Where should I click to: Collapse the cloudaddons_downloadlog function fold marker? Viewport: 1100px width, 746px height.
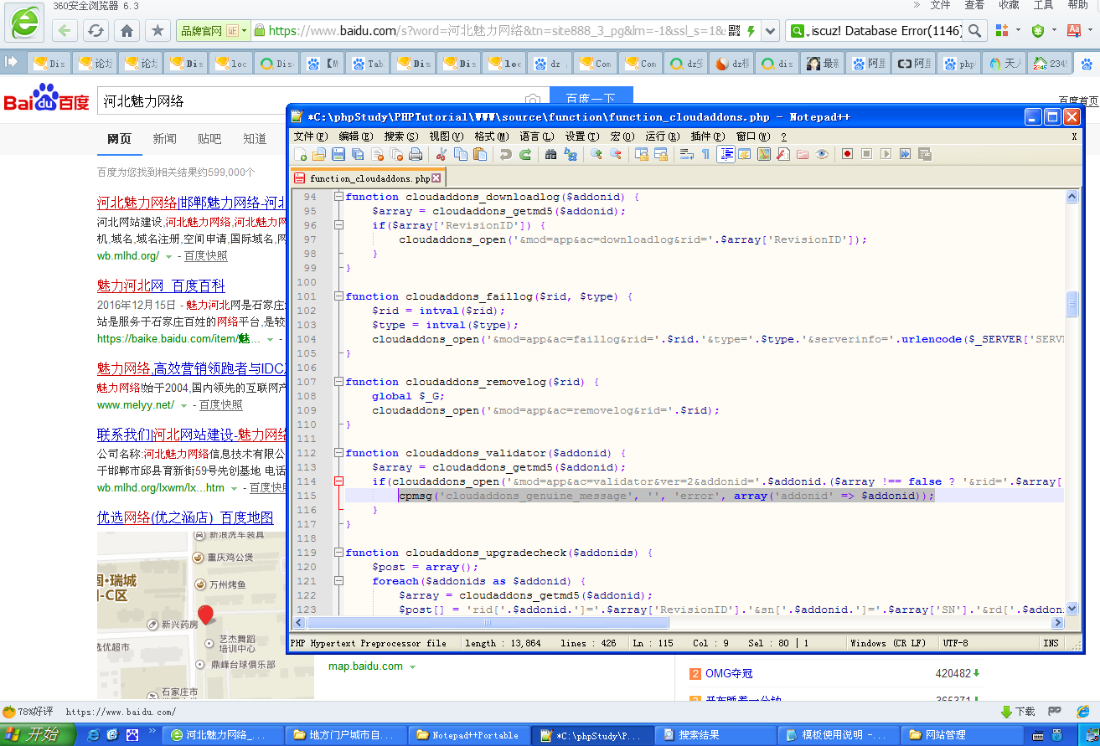click(x=338, y=197)
